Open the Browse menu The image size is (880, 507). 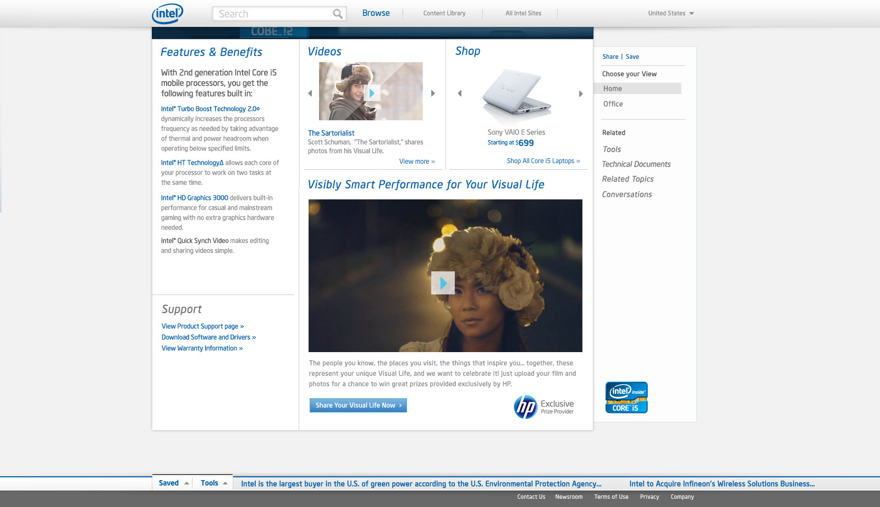point(376,13)
